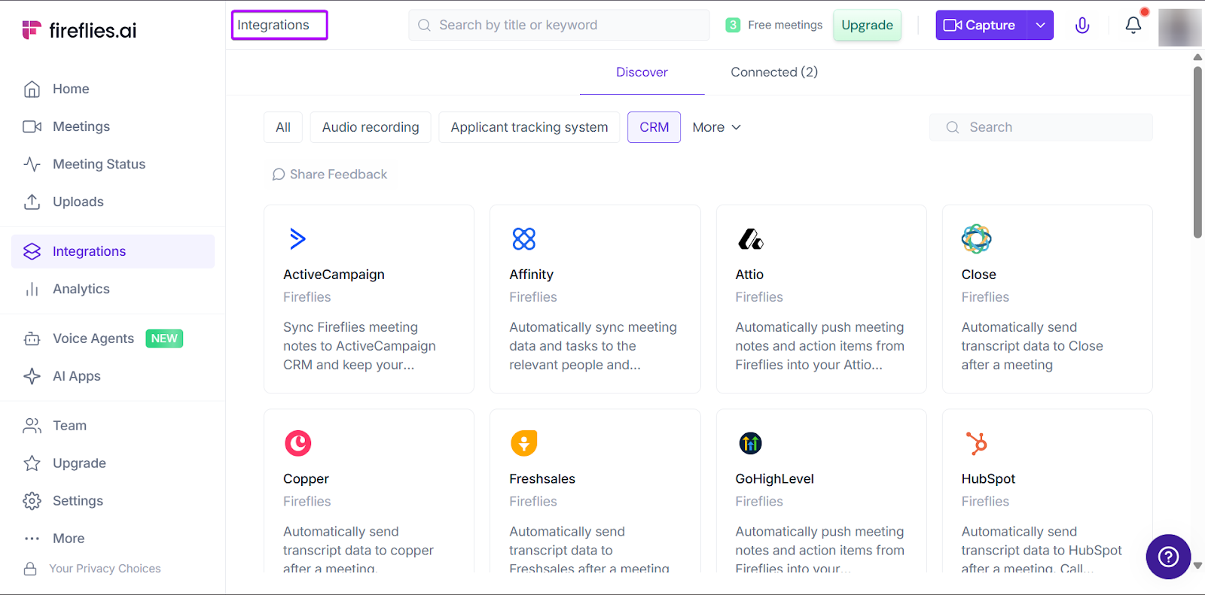Focus the title or keyword search field
Viewport: 1205px width, 595px height.
coord(559,25)
